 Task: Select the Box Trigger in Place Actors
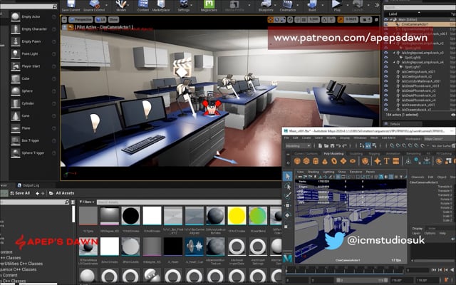tap(16, 140)
